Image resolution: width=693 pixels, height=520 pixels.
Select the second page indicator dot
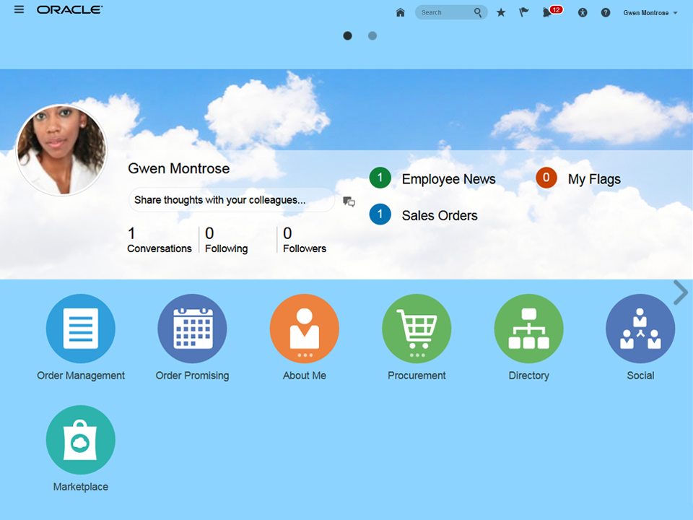[372, 36]
